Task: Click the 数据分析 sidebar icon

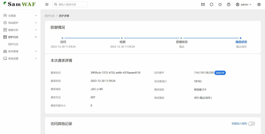Action: point(5,30)
